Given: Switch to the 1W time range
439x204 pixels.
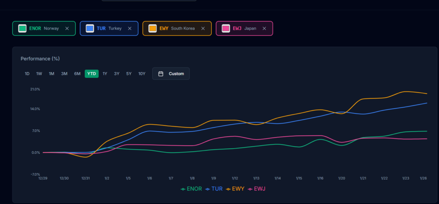Looking at the screenshot, I should (39, 73).
